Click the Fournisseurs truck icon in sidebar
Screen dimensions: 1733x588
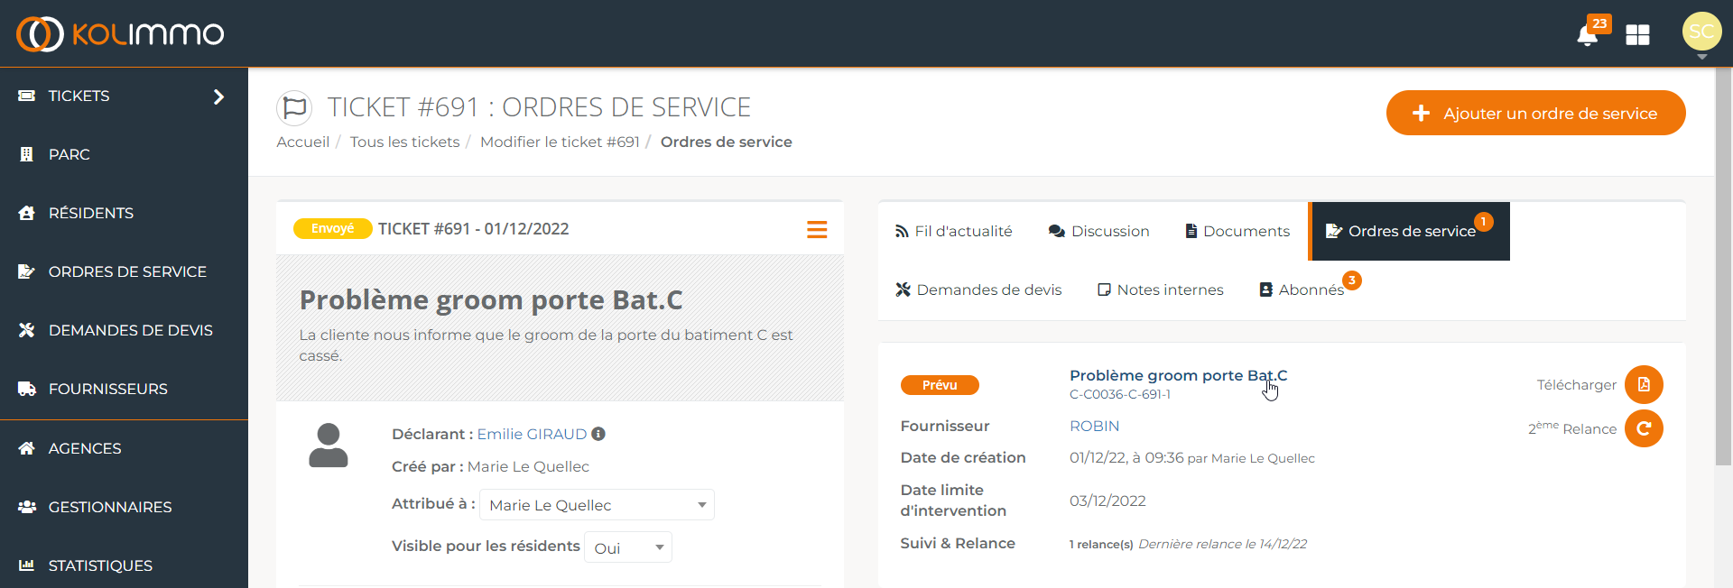click(x=27, y=389)
